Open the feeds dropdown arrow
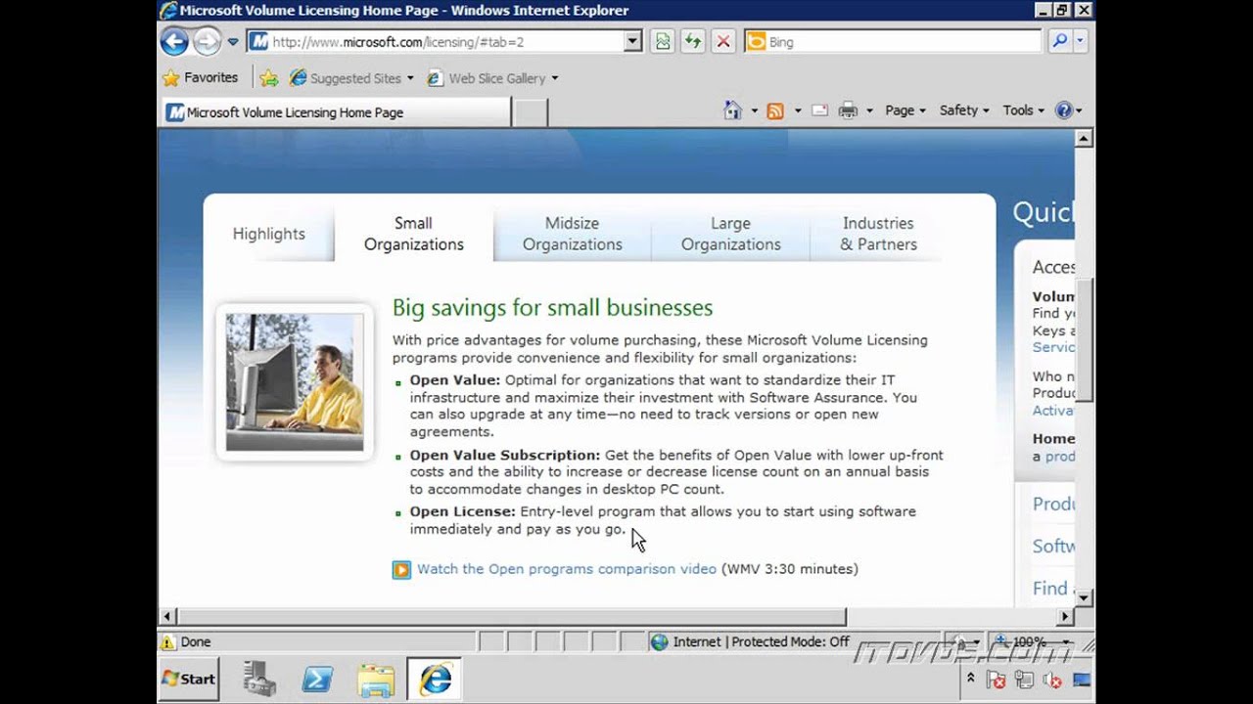This screenshot has width=1253, height=704. [798, 111]
